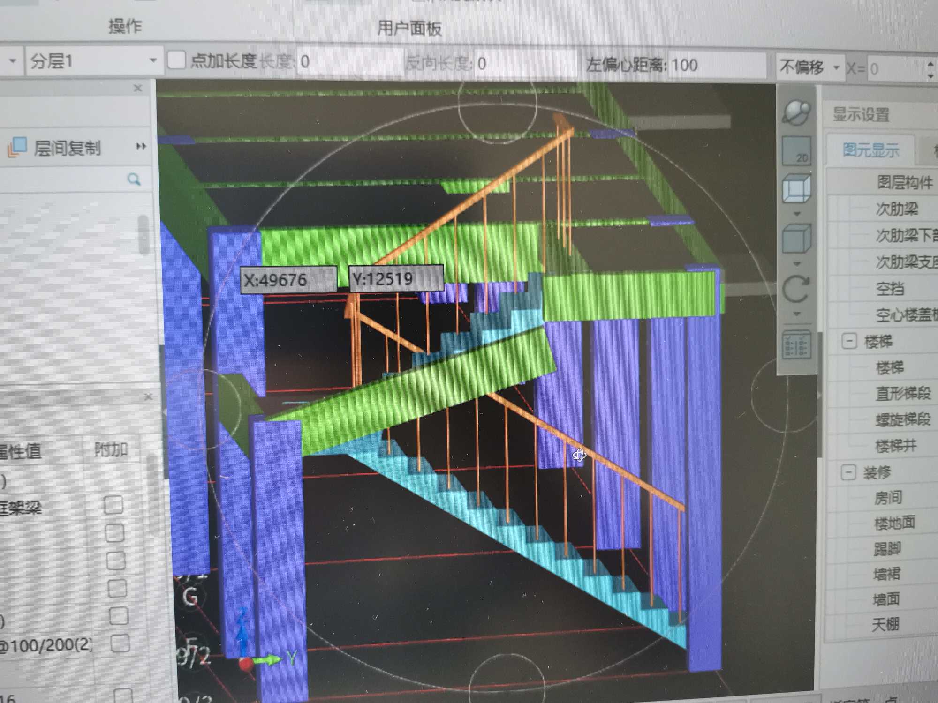Select 天棚 in the display list
This screenshot has height=703, width=938.
[x=885, y=624]
